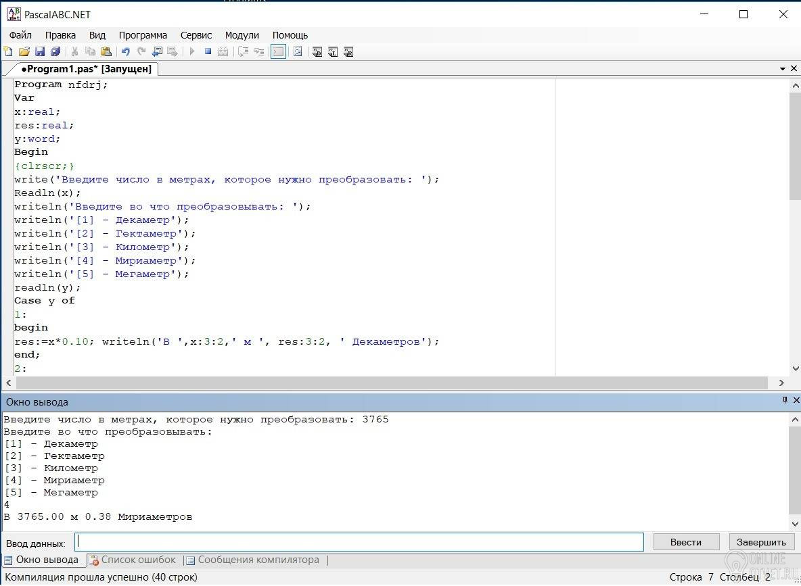Click into the Ввод данных input field
This screenshot has height=586, width=801.
click(359, 542)
